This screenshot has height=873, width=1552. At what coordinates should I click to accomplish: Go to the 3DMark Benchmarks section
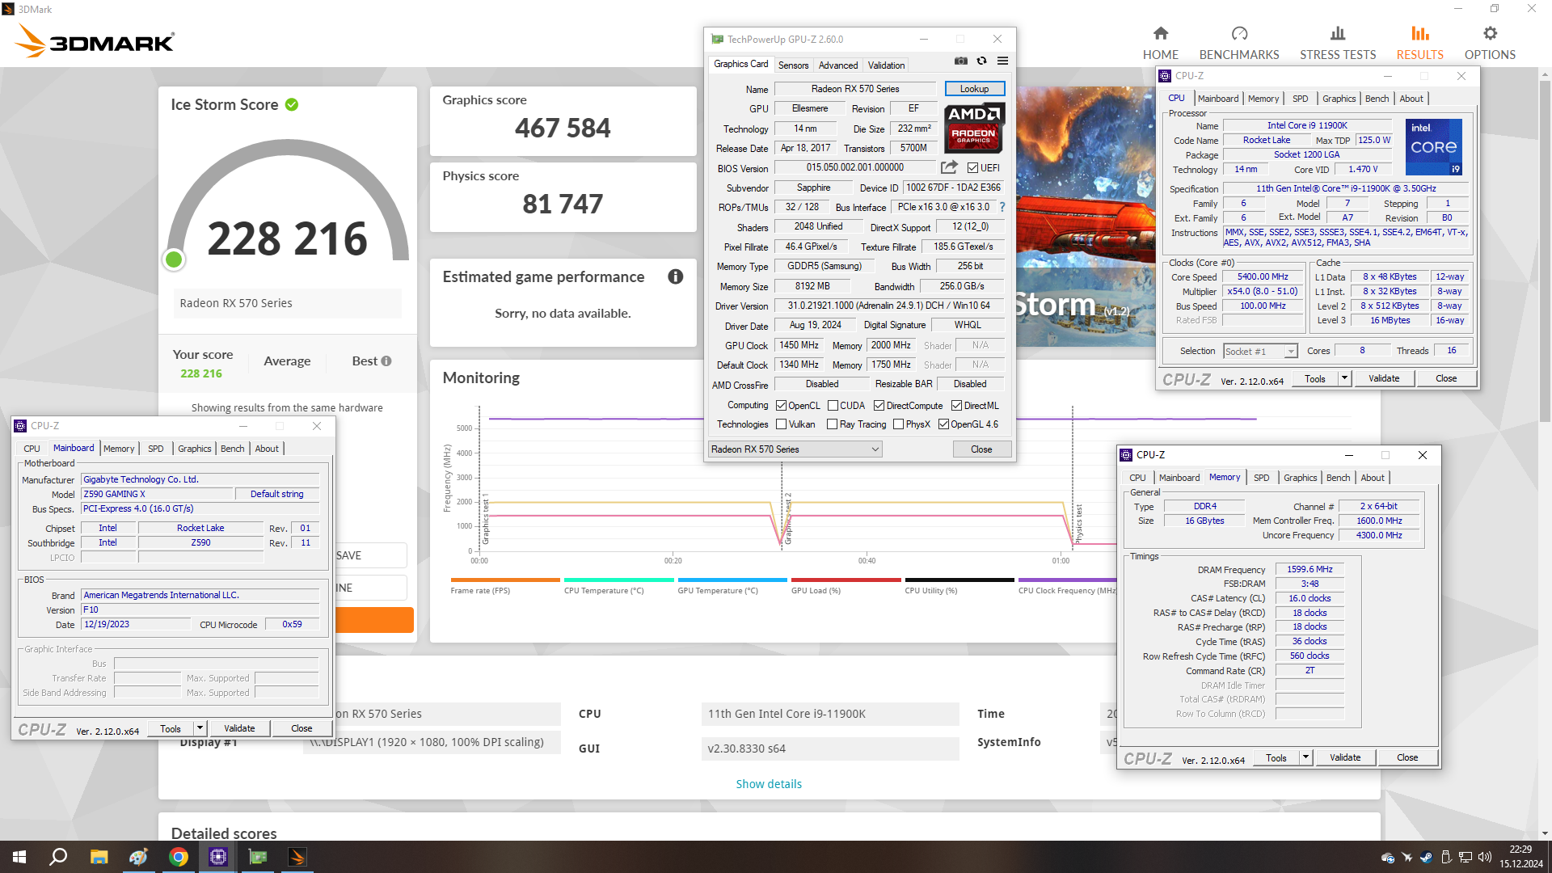[x=1239, y=43]
